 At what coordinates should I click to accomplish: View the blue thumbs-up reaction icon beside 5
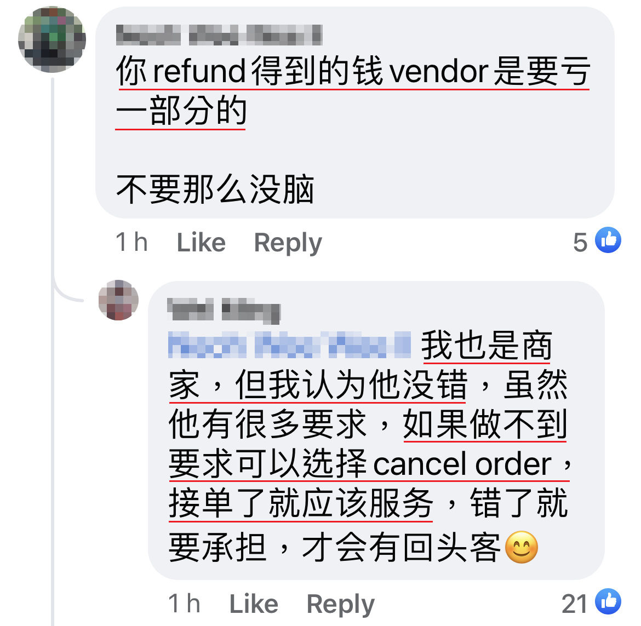click(x=608, y=240)
